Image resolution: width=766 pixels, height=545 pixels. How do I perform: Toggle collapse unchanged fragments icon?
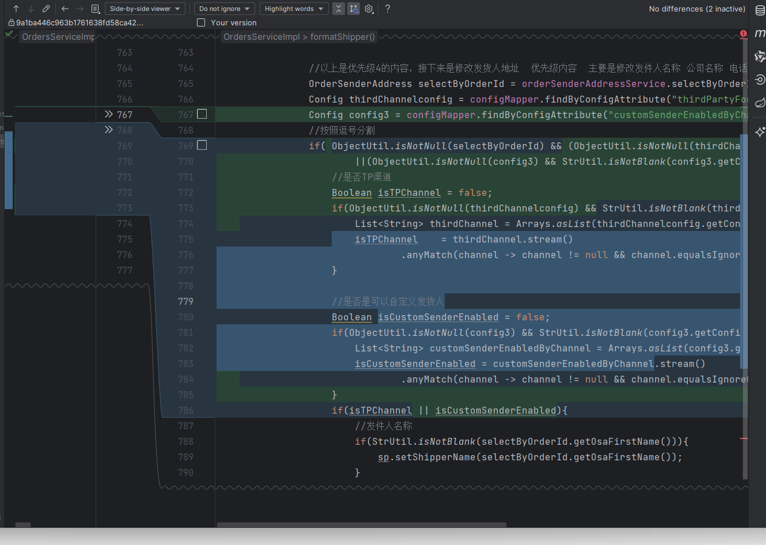click(339, 9)
